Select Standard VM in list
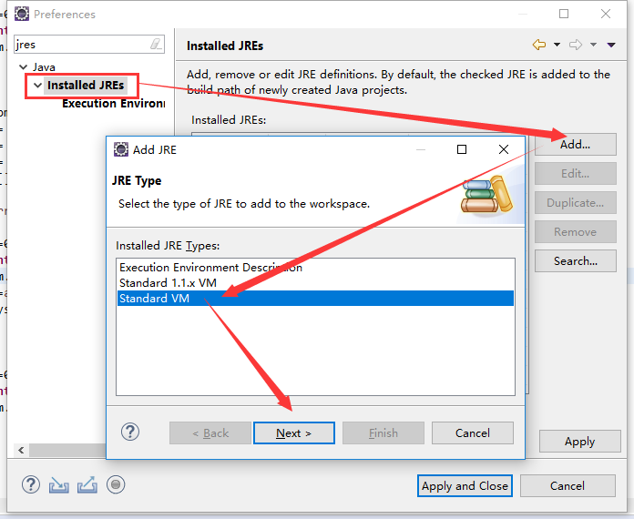 (x=315, y=299)
